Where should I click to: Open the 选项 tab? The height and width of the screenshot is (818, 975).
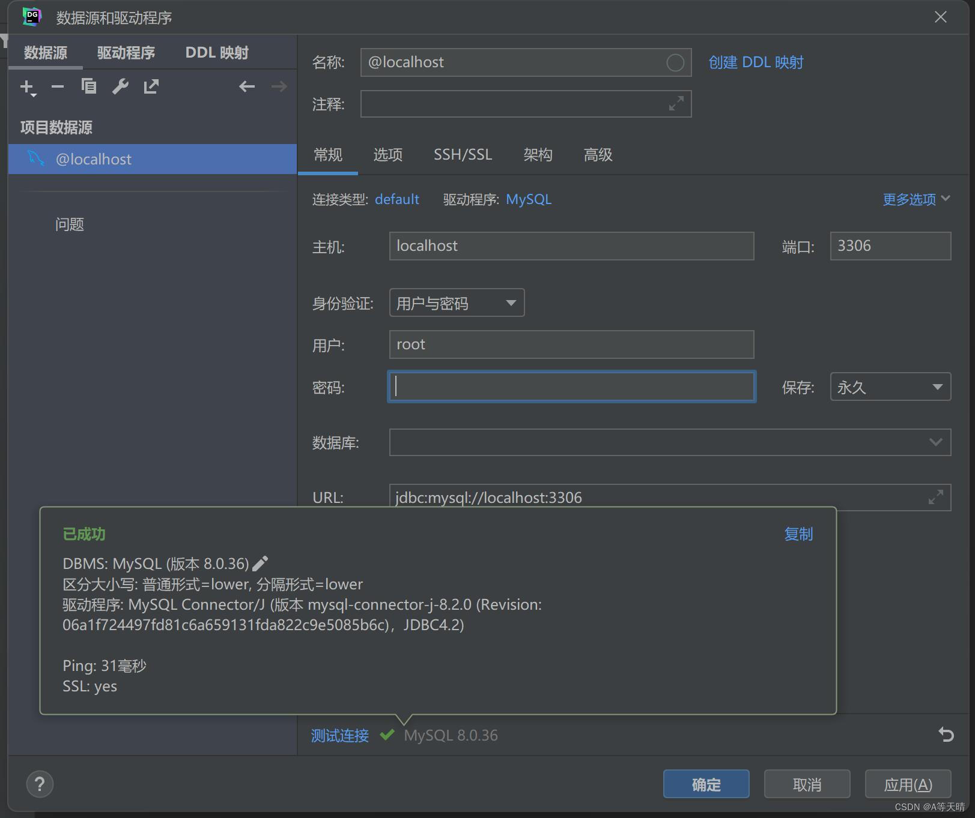point(388,155)
